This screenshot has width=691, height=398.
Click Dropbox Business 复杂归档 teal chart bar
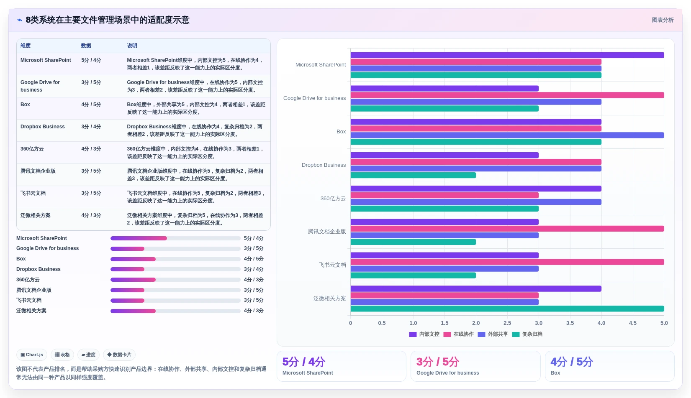coord(413,175)
